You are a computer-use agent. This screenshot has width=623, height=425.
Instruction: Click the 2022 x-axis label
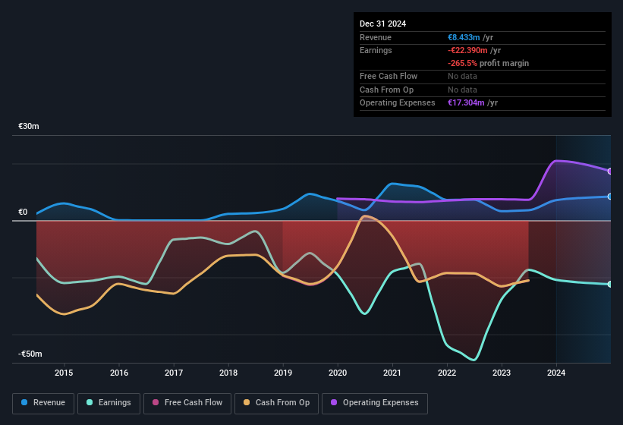tap(447, 373)
